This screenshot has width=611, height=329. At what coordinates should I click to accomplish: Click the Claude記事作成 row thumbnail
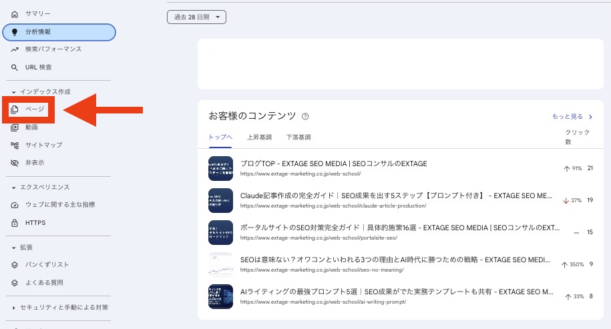220,200
